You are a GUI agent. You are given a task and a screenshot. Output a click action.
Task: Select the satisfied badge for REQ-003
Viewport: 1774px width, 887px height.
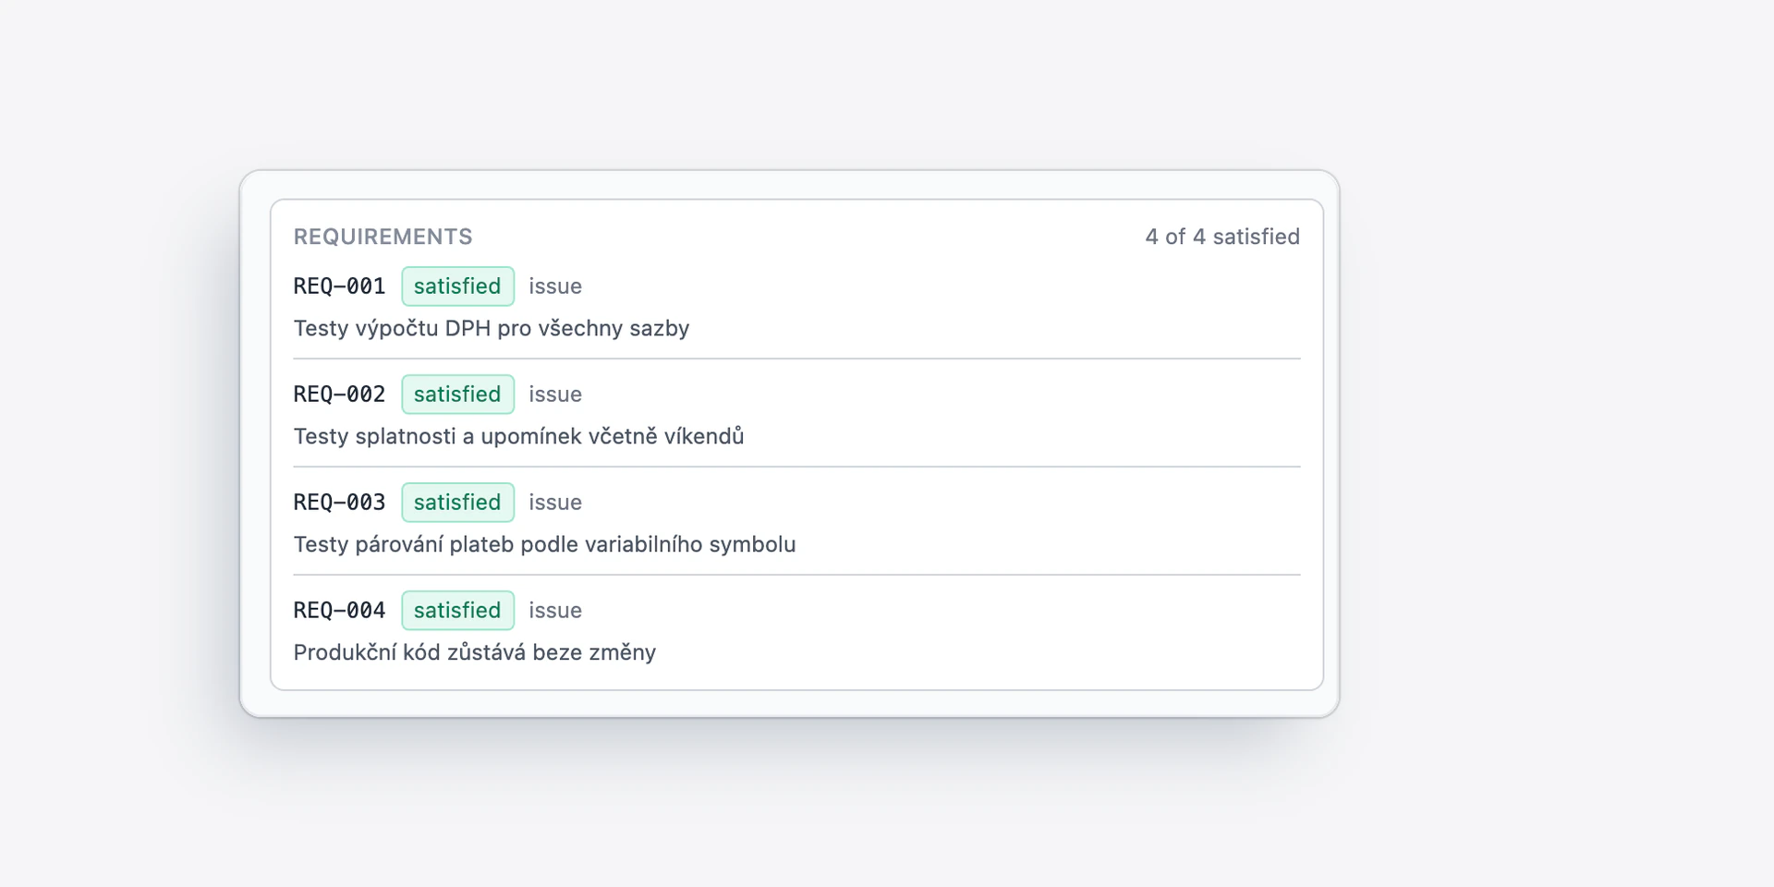click(457, 503)
